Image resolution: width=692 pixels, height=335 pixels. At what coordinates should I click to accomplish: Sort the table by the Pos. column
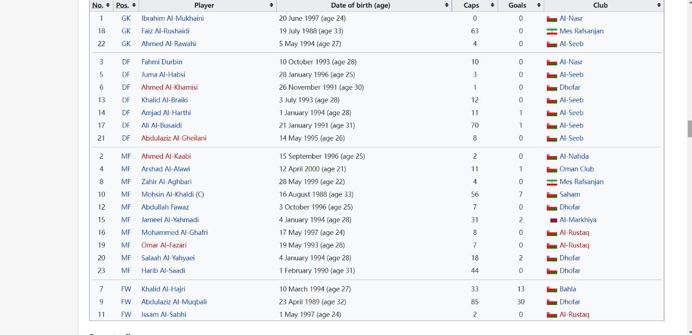click(134, 5)
